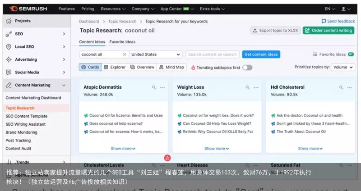Viewport: 361px width, 191px height.
Task: Click Order content writing button
Action: 329,30
